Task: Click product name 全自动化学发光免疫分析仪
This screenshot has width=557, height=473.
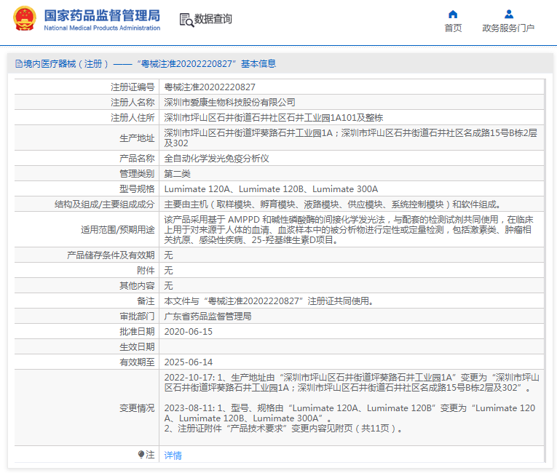Action: tap(217, 158)
